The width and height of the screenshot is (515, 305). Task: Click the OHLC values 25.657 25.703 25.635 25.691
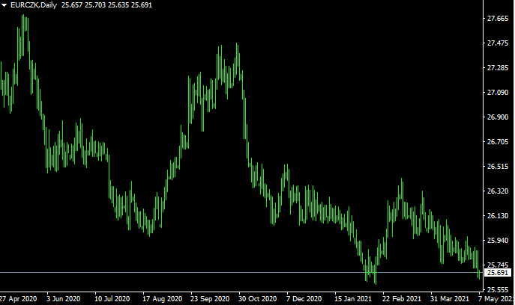point(106,5)
